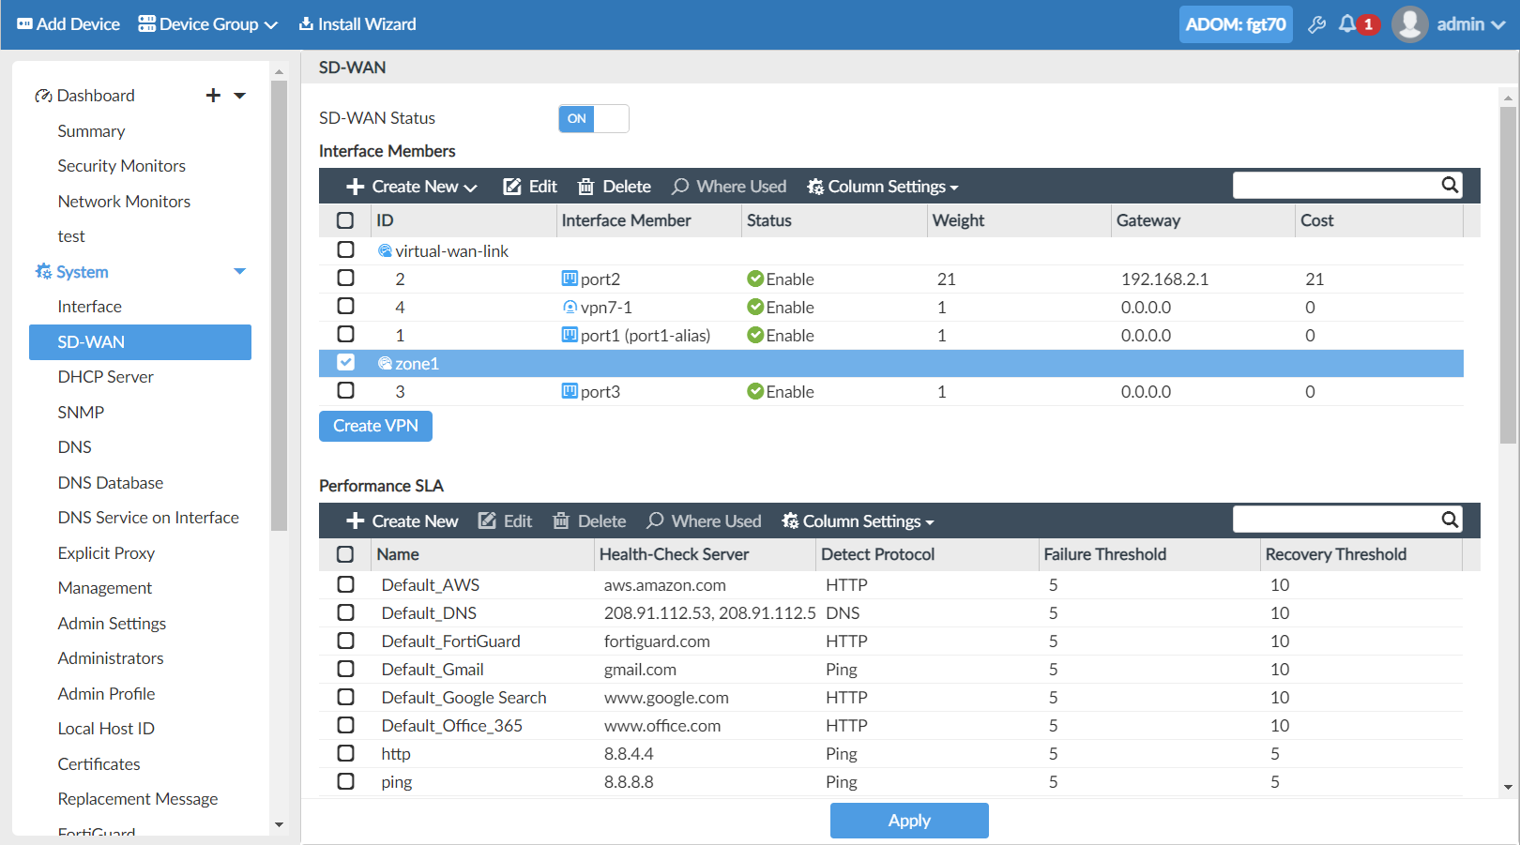Uncheck the zone1 row checkbox
1520x845 pixels.
pyautogui.click(x=346, y=362)
